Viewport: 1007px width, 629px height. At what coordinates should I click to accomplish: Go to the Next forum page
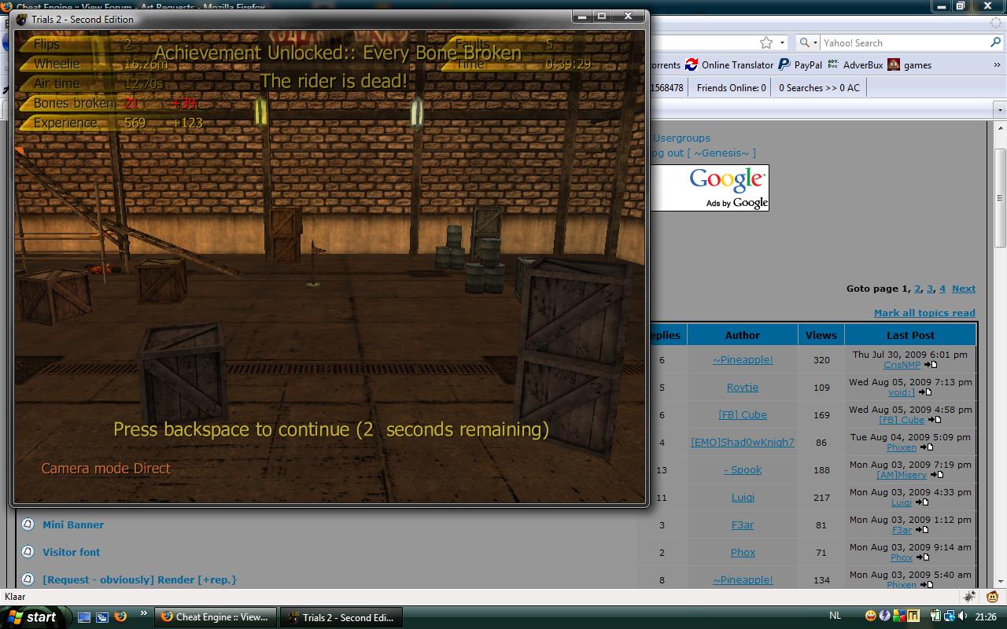964,289
